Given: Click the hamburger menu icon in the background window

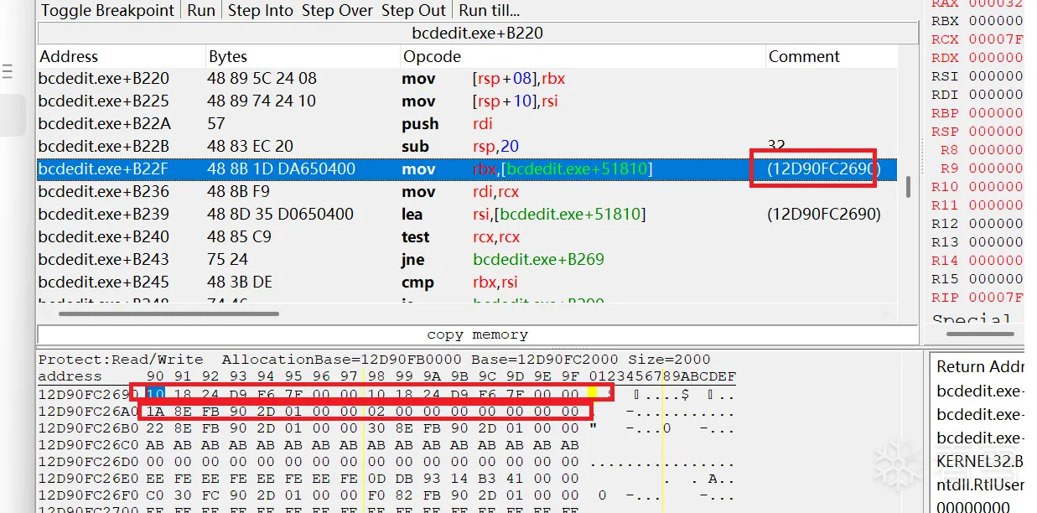Looking at the screenshot, I should (x=7, y=73).
